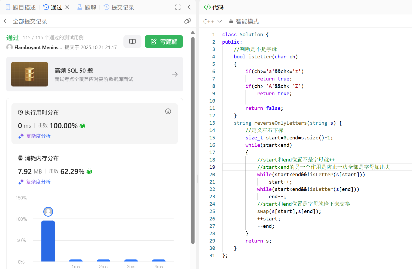Click avatar marker above the chart bar

pos(48,212)
